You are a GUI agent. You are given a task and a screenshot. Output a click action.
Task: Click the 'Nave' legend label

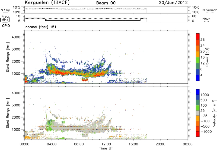tap(206, 19)
